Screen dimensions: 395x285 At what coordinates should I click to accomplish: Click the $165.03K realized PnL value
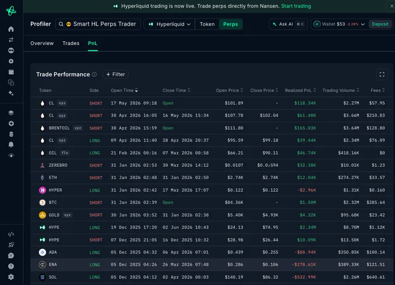click(305, 128)
